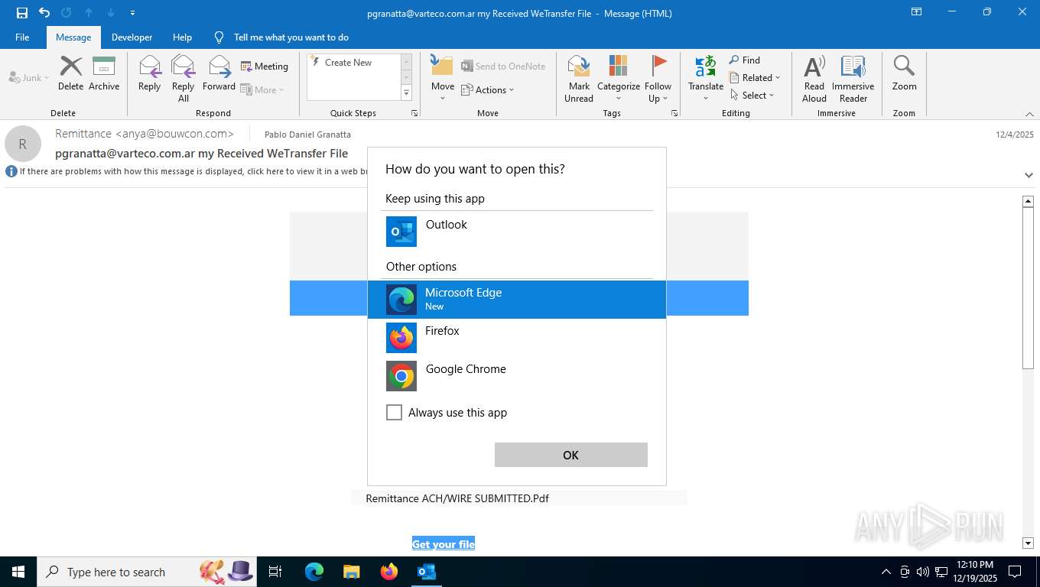Screen dimensions: 1040x587
Task: Launch Edge from the taskbar
Action: (314, 572)
